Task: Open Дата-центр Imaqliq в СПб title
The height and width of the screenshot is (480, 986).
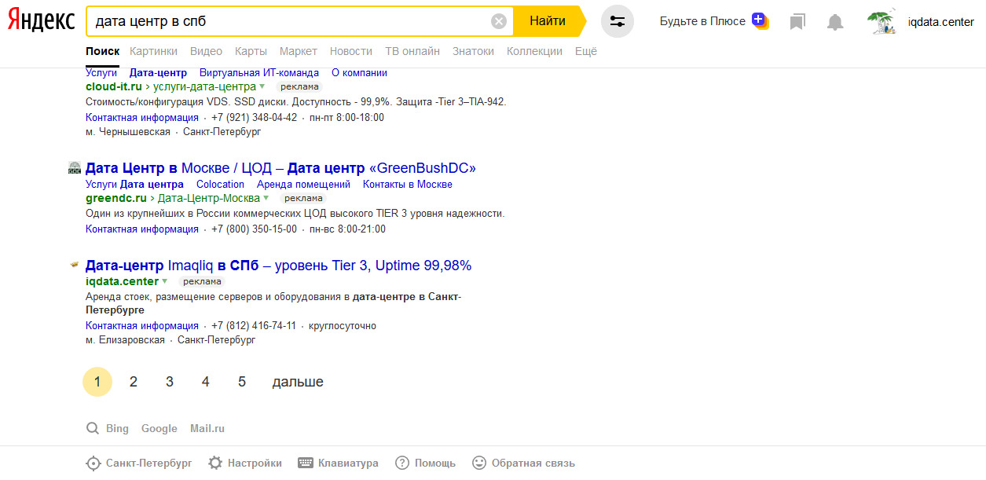Action: coord(278,266)
